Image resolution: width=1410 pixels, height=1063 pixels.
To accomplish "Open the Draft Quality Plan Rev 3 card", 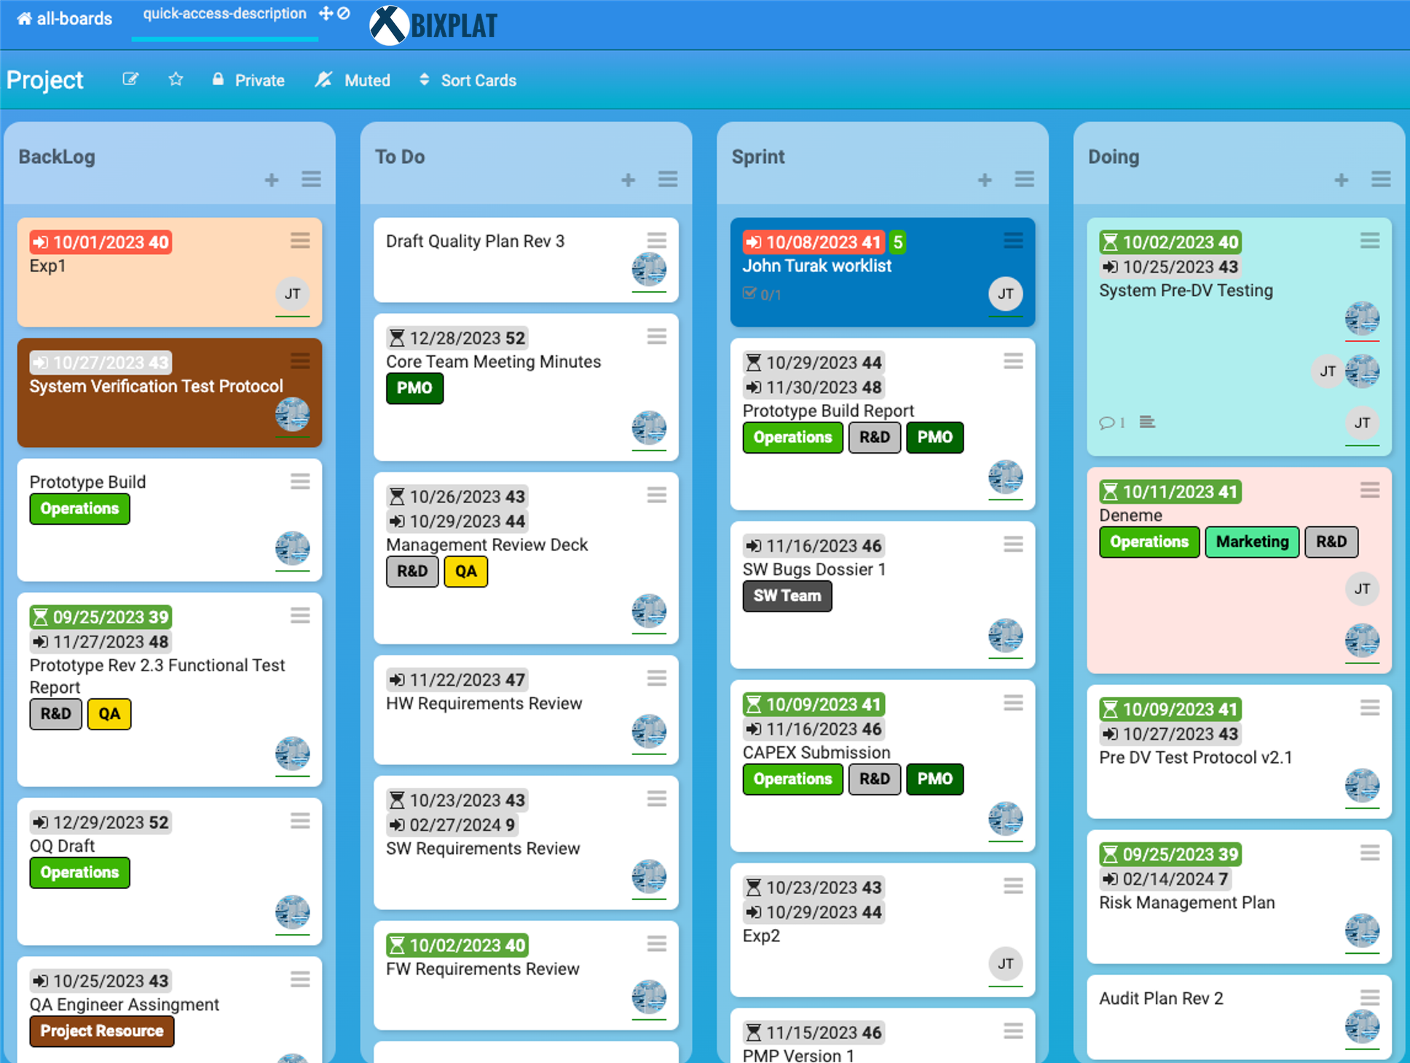I will click(475, 242).
